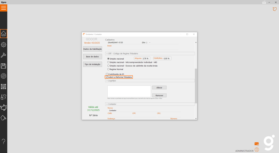Click the floppy disk save icon
Image resolution: width=279 pixels, height=153 pixels.
4,66
